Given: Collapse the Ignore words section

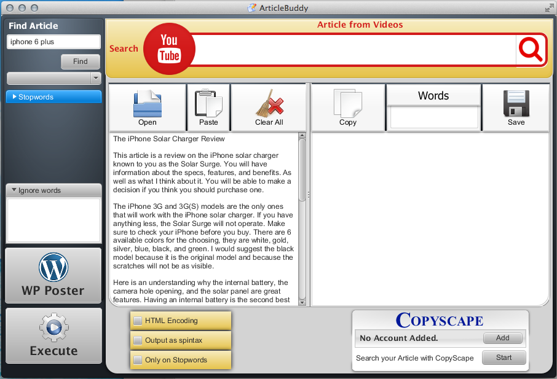Looking at the screenshot, I should coord(53,190).
